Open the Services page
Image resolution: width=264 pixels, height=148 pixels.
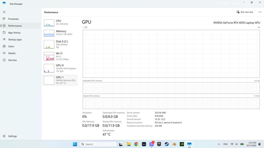pos(21,60)
